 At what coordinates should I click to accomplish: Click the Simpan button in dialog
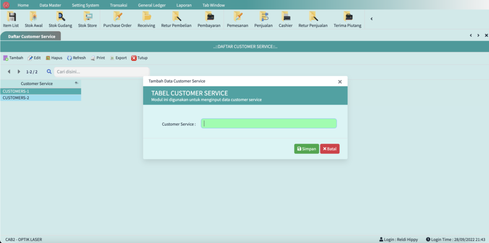click(x=306, y=149)
